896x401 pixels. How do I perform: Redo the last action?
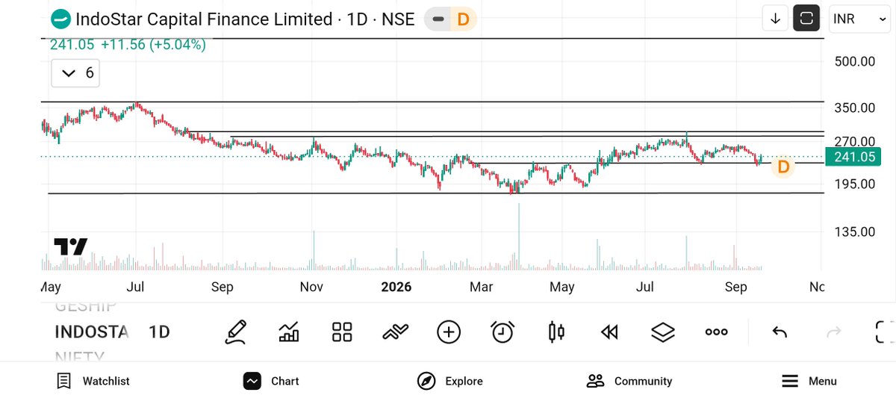(835, 332)
